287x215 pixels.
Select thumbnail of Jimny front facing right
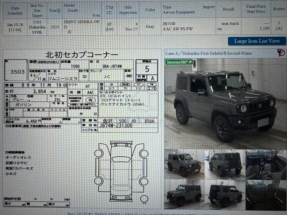tap(184, 164)
